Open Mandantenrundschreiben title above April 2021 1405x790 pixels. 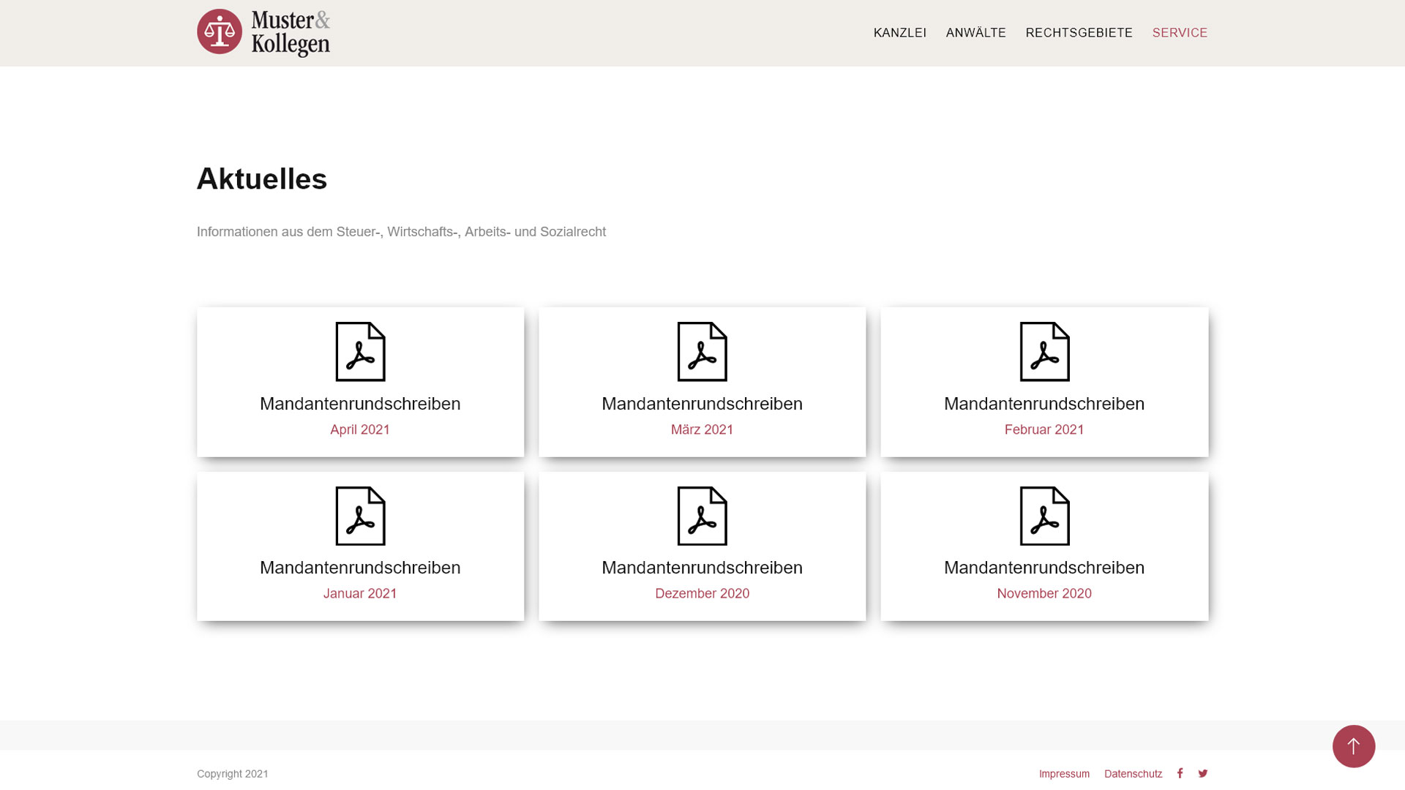360,404
